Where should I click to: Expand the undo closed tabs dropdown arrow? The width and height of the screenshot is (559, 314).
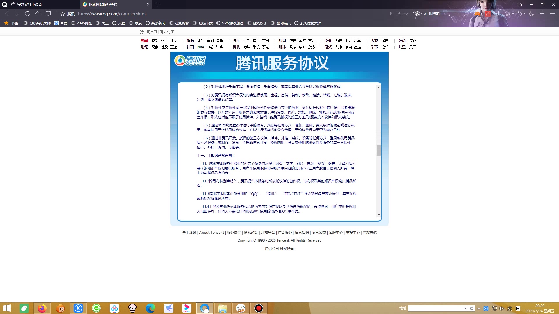pos(524,14)
